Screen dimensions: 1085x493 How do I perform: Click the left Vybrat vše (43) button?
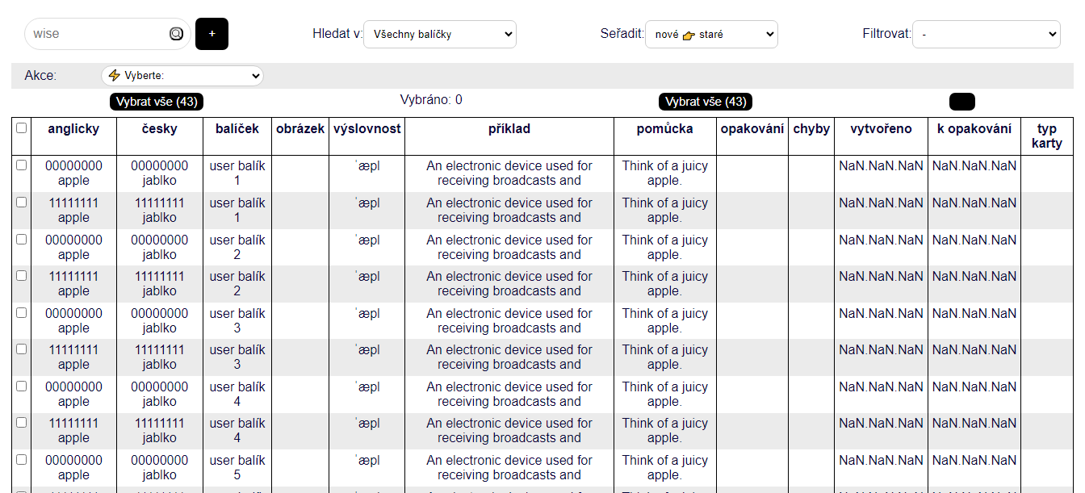coord(156,102)
